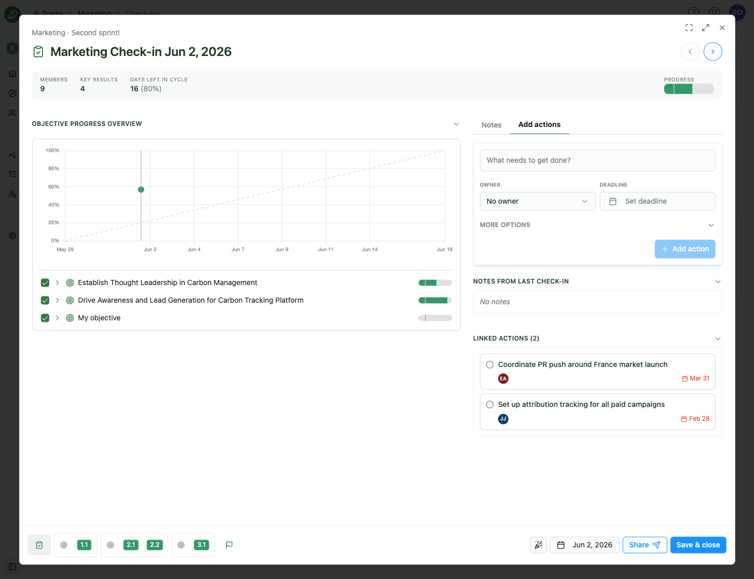Image resolution: width=754 pixels, height=579 pixels.
Task: Click the Share button
Action: pos(645,545)
